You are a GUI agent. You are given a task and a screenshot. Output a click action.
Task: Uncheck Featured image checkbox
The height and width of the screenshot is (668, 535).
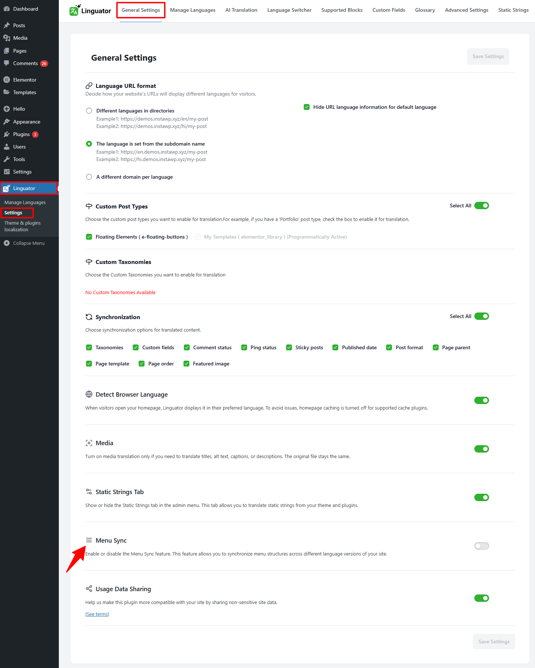point(186,364)
